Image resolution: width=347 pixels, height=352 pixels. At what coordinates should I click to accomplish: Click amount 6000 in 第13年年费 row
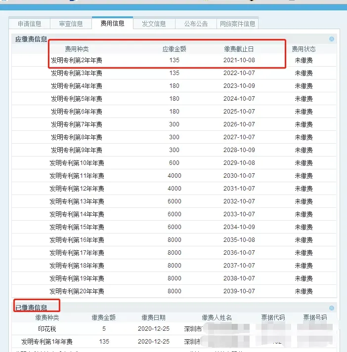(174, 201)
